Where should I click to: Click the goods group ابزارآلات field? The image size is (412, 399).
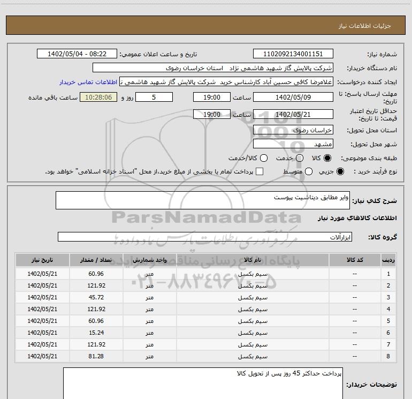205,237
